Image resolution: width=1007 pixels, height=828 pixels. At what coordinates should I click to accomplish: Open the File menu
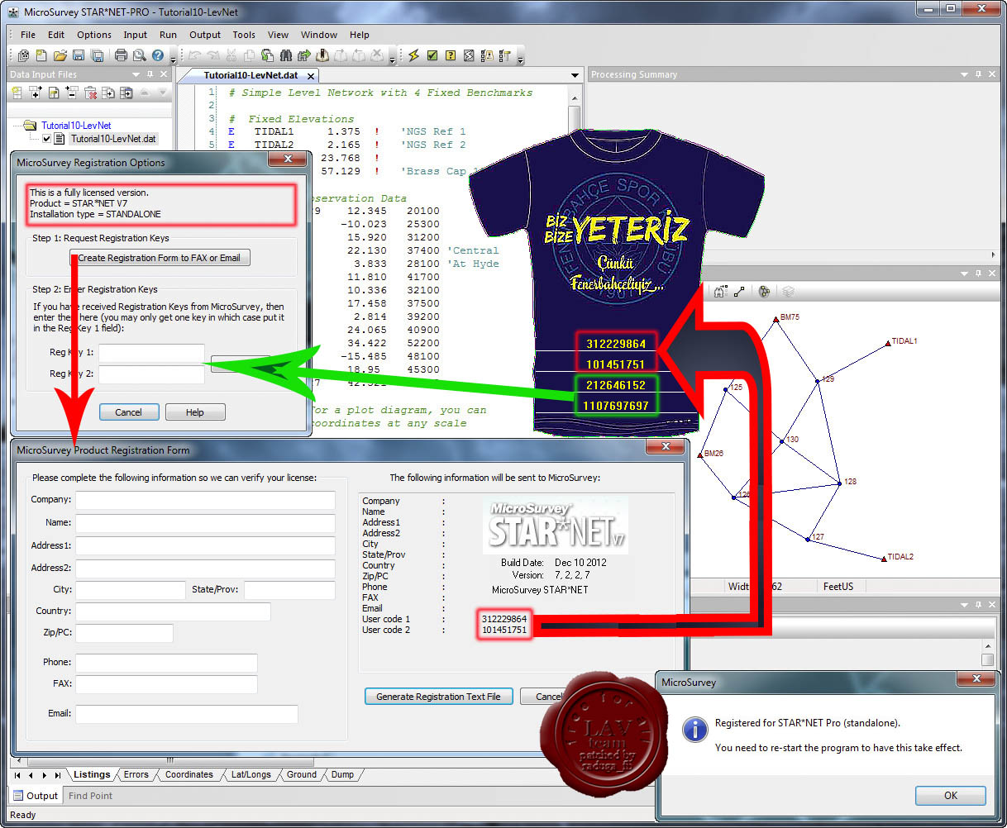(28, 35)
